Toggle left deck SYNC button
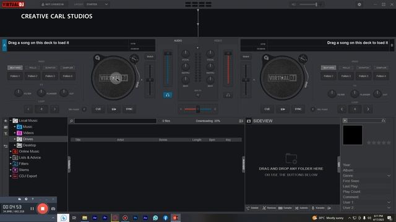 click(x=129, y=109)
